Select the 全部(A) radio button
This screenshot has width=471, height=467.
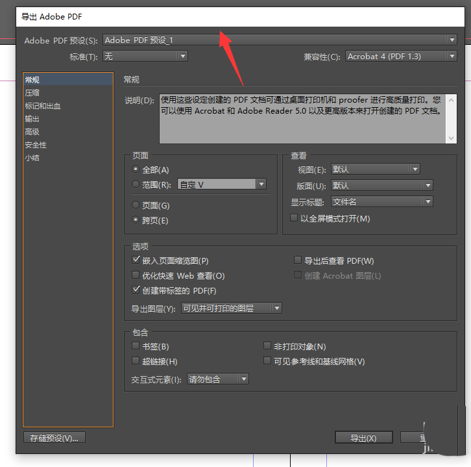136,170
